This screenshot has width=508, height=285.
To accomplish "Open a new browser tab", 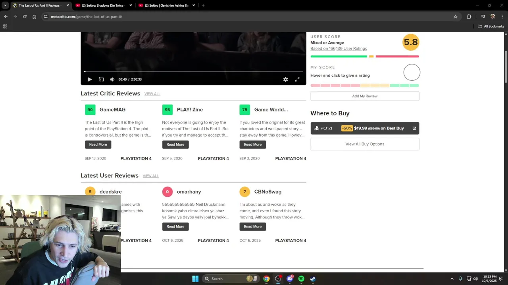I will 203,6.
